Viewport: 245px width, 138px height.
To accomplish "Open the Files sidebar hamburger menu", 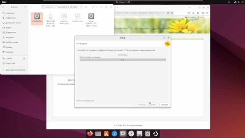I will tap(25, 7).
